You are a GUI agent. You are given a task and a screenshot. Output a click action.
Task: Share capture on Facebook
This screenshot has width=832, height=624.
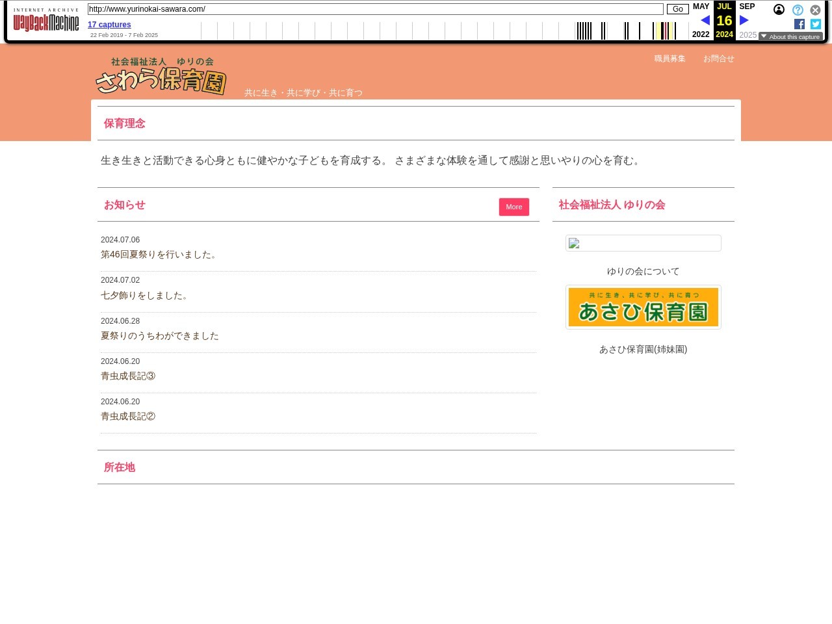click(799, 24)
